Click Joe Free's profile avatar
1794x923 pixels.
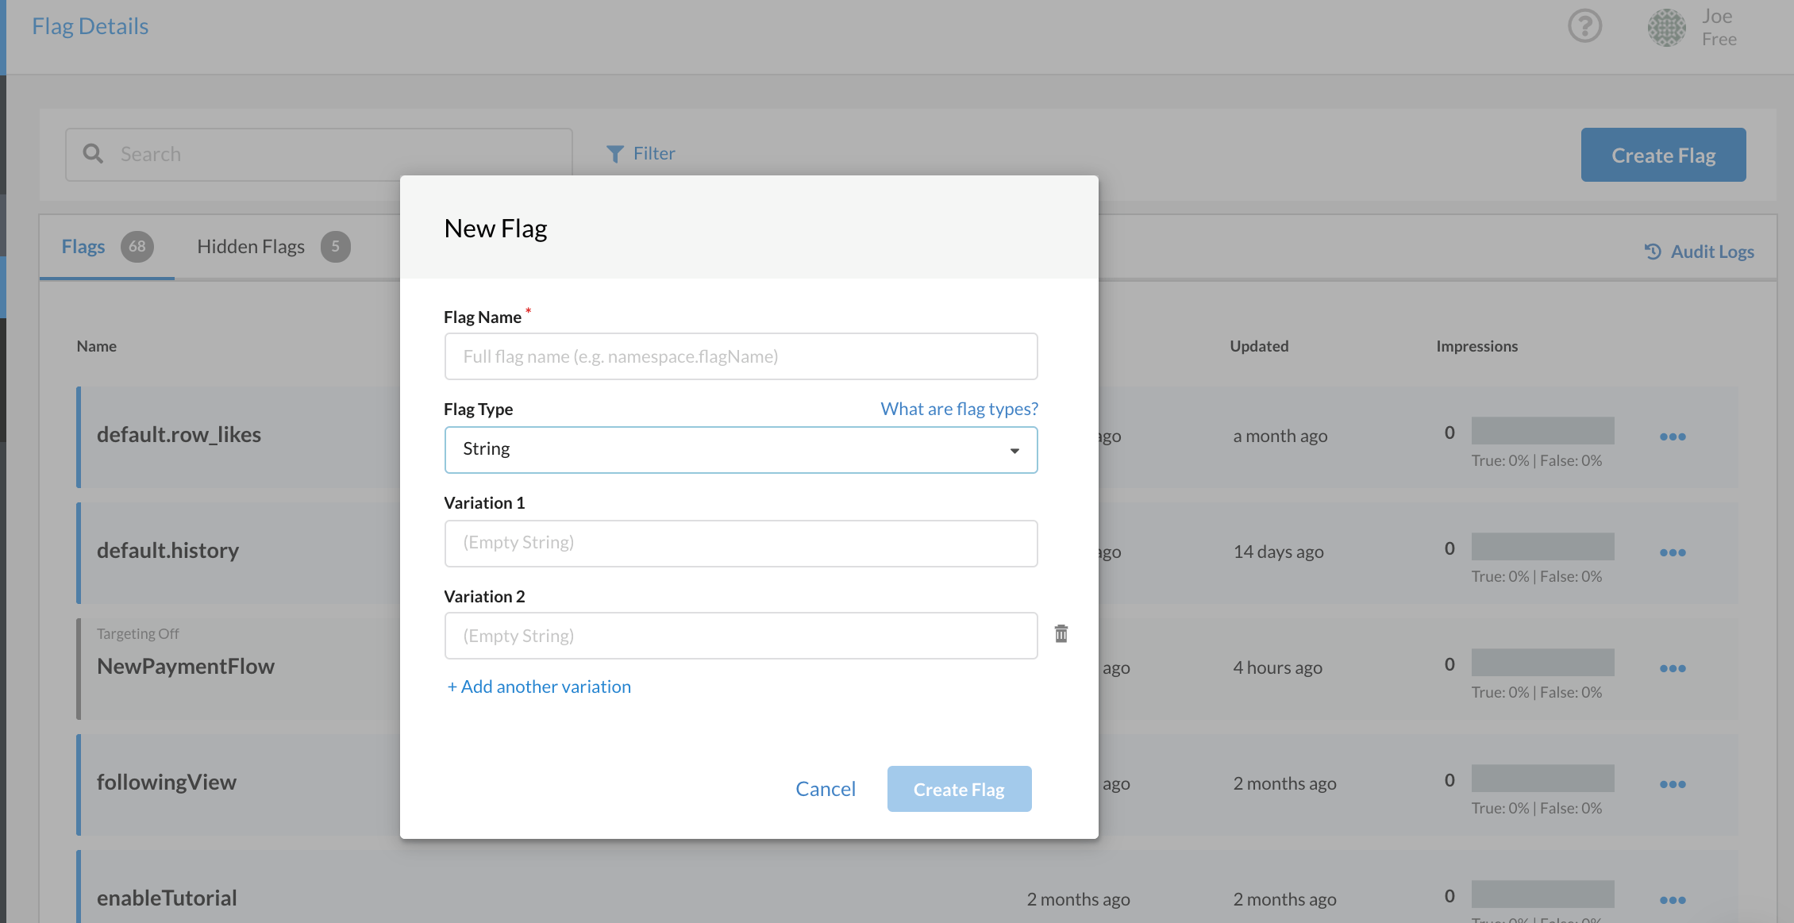click(1665, 28)
